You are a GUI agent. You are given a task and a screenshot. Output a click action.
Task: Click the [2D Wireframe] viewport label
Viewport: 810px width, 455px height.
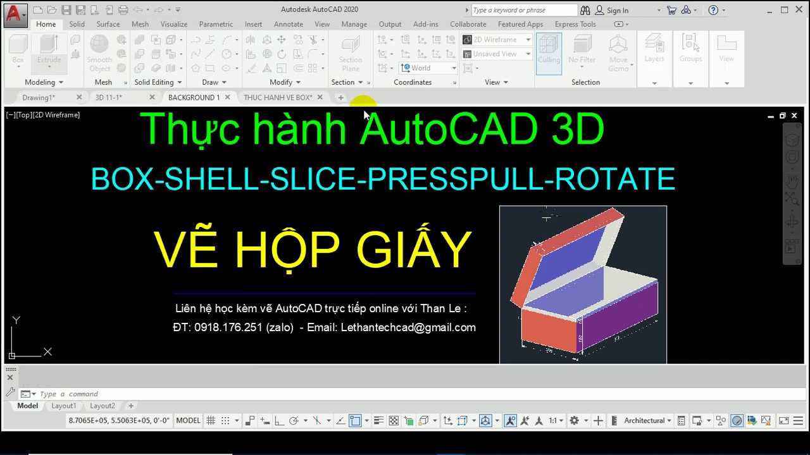[x=56, y=115]
